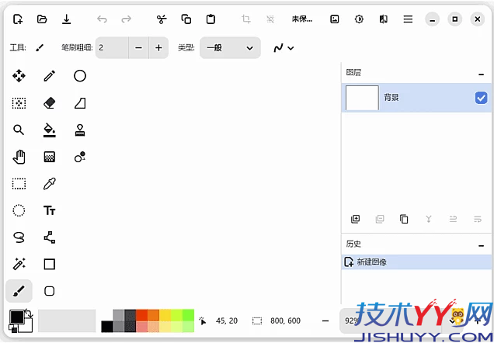Image resolution: width=494 pixels, height=343 pixels.
Task: Select the Move Selected tool
Action: [19, 76]
